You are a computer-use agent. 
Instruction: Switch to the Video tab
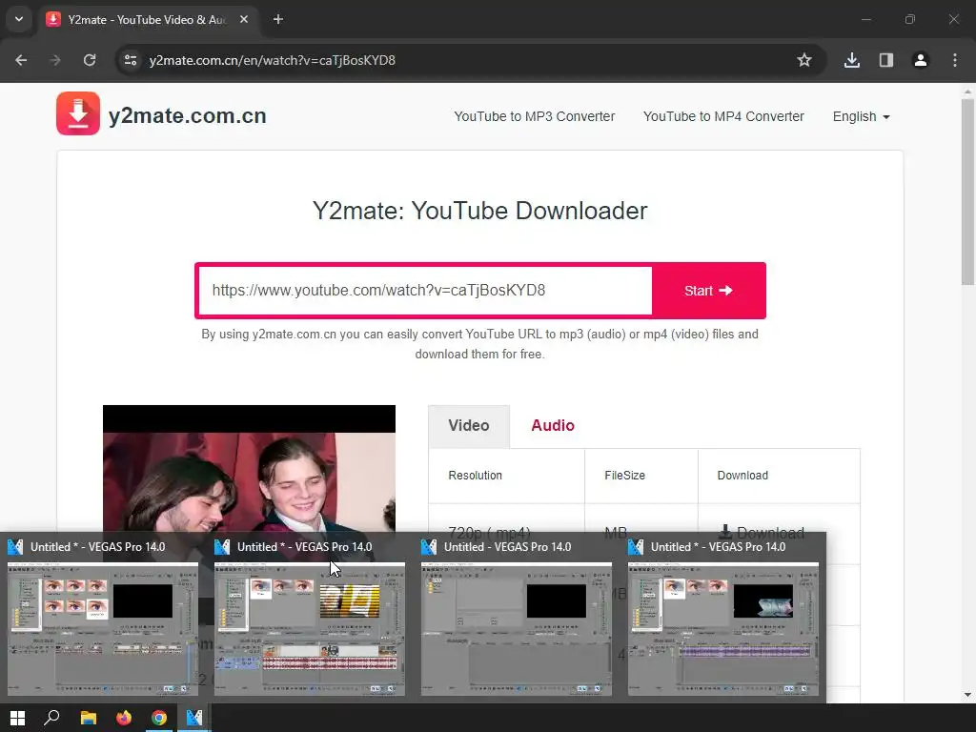(x=469, y=426)
